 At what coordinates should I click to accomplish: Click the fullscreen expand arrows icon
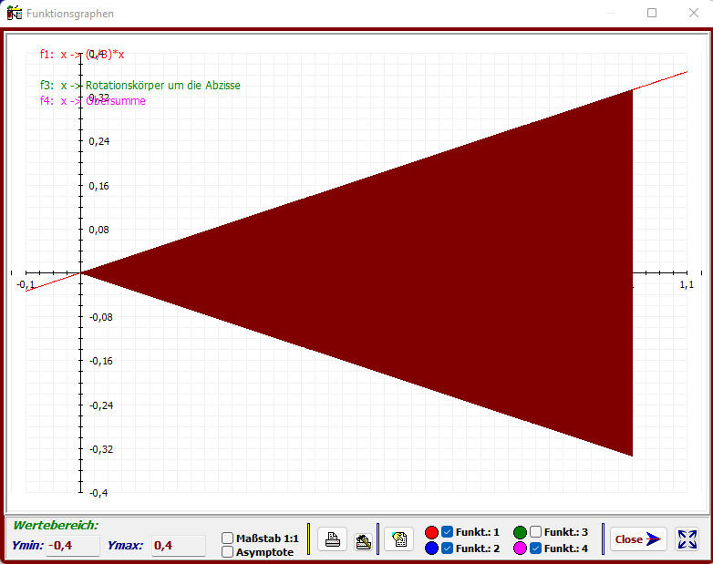(x=687, y=539)
